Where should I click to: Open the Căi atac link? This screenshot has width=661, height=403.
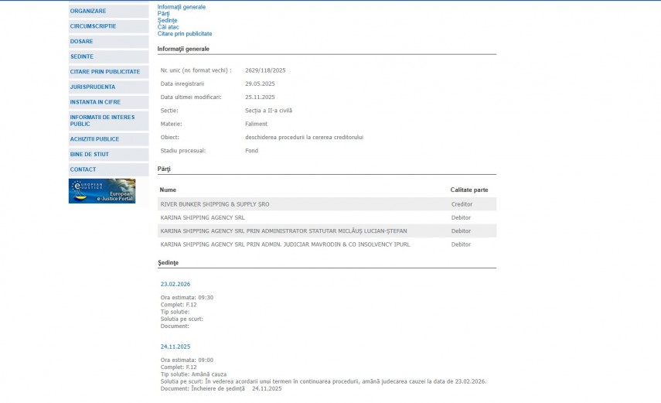click(x=168, y=27)
